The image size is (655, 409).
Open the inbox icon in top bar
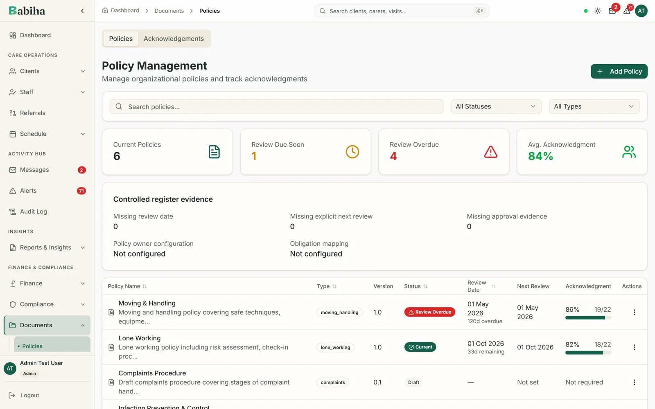click(x=612, y=11)
